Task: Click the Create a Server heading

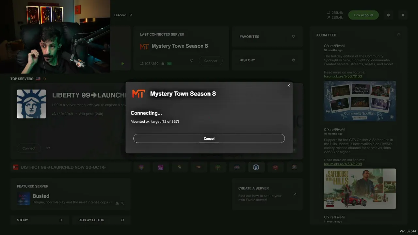Action: [x=253, y=188]
